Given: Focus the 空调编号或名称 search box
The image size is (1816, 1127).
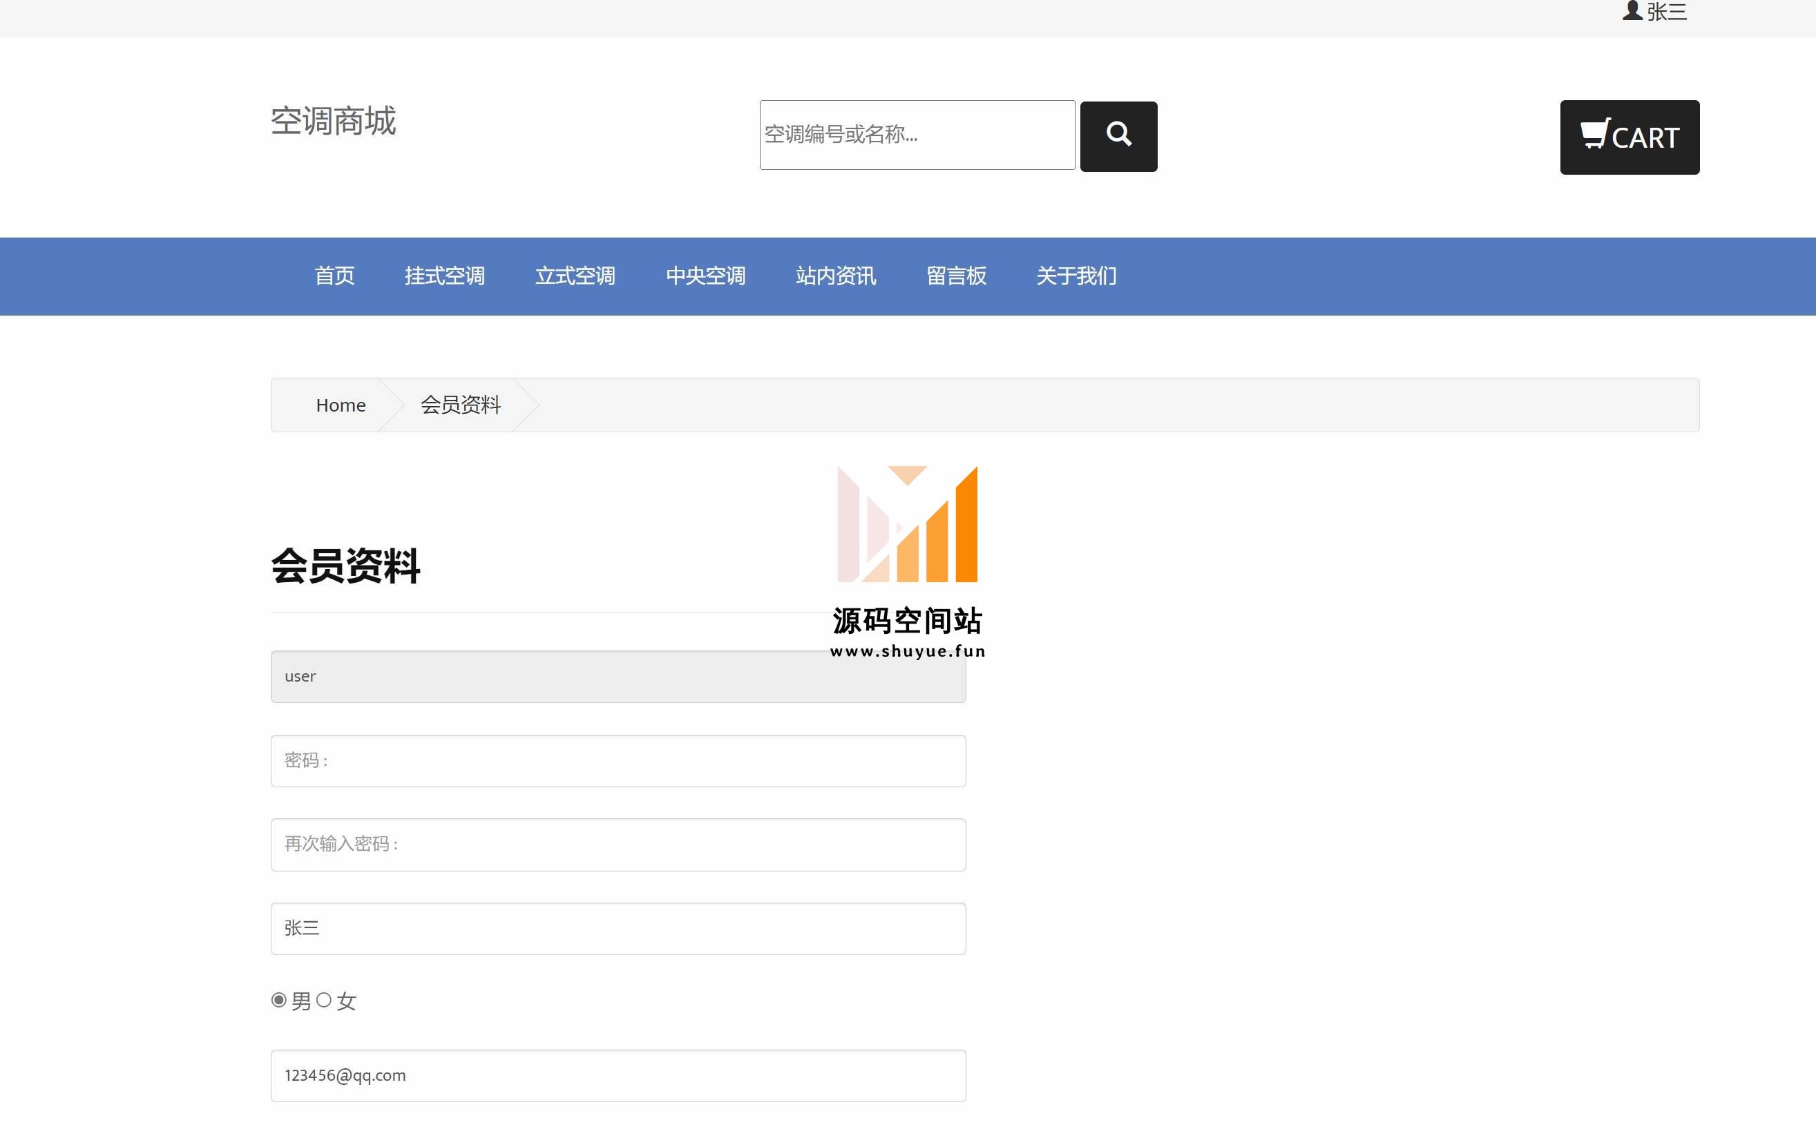Looking at the screenshot, I should [x=916, y=135].
